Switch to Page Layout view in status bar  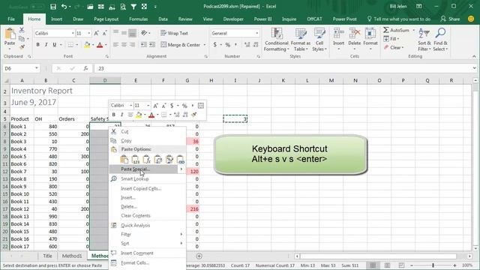387,265
